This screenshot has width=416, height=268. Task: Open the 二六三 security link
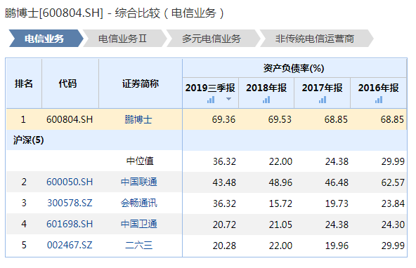(138, 245)
